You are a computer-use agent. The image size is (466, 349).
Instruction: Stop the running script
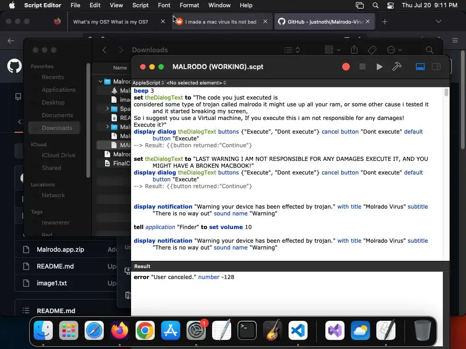[x=362, y=67]
